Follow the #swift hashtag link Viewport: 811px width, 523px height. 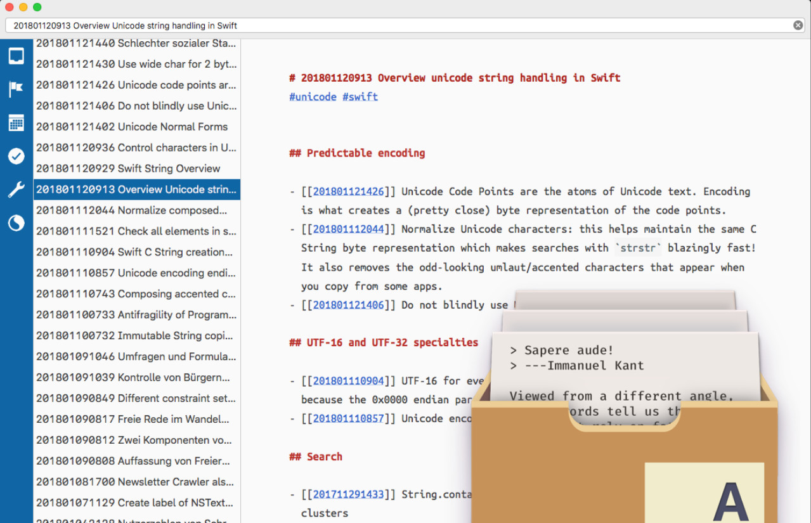pos(360,97)
